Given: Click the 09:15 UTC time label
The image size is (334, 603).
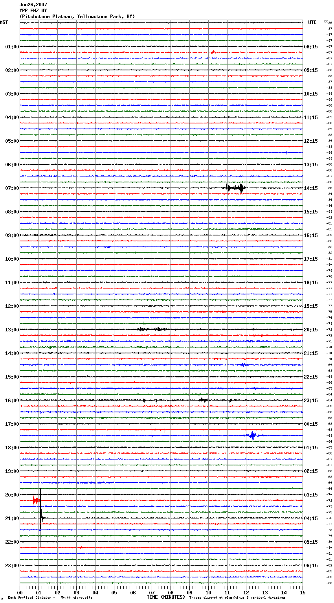Looking at the screenshot, I should coord(311,70).
